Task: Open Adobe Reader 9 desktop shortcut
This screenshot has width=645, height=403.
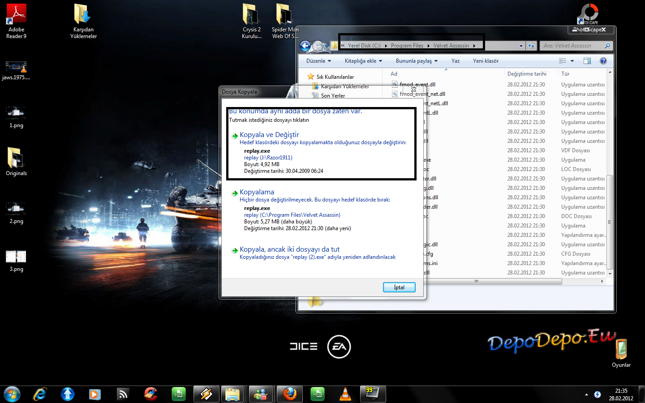Action: 16,21
